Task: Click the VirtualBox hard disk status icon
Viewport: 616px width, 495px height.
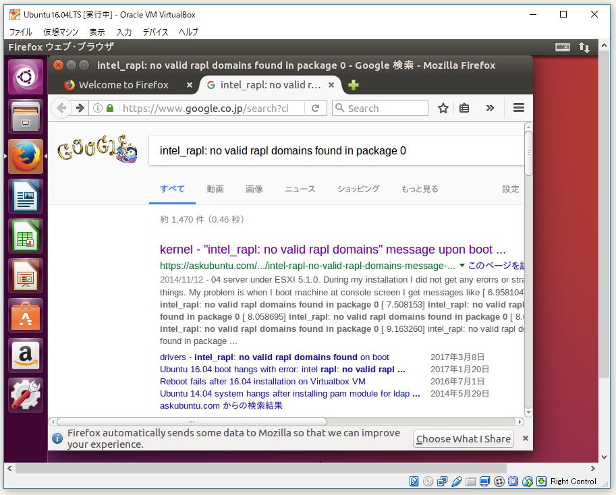Action: [x=414, y=482]
